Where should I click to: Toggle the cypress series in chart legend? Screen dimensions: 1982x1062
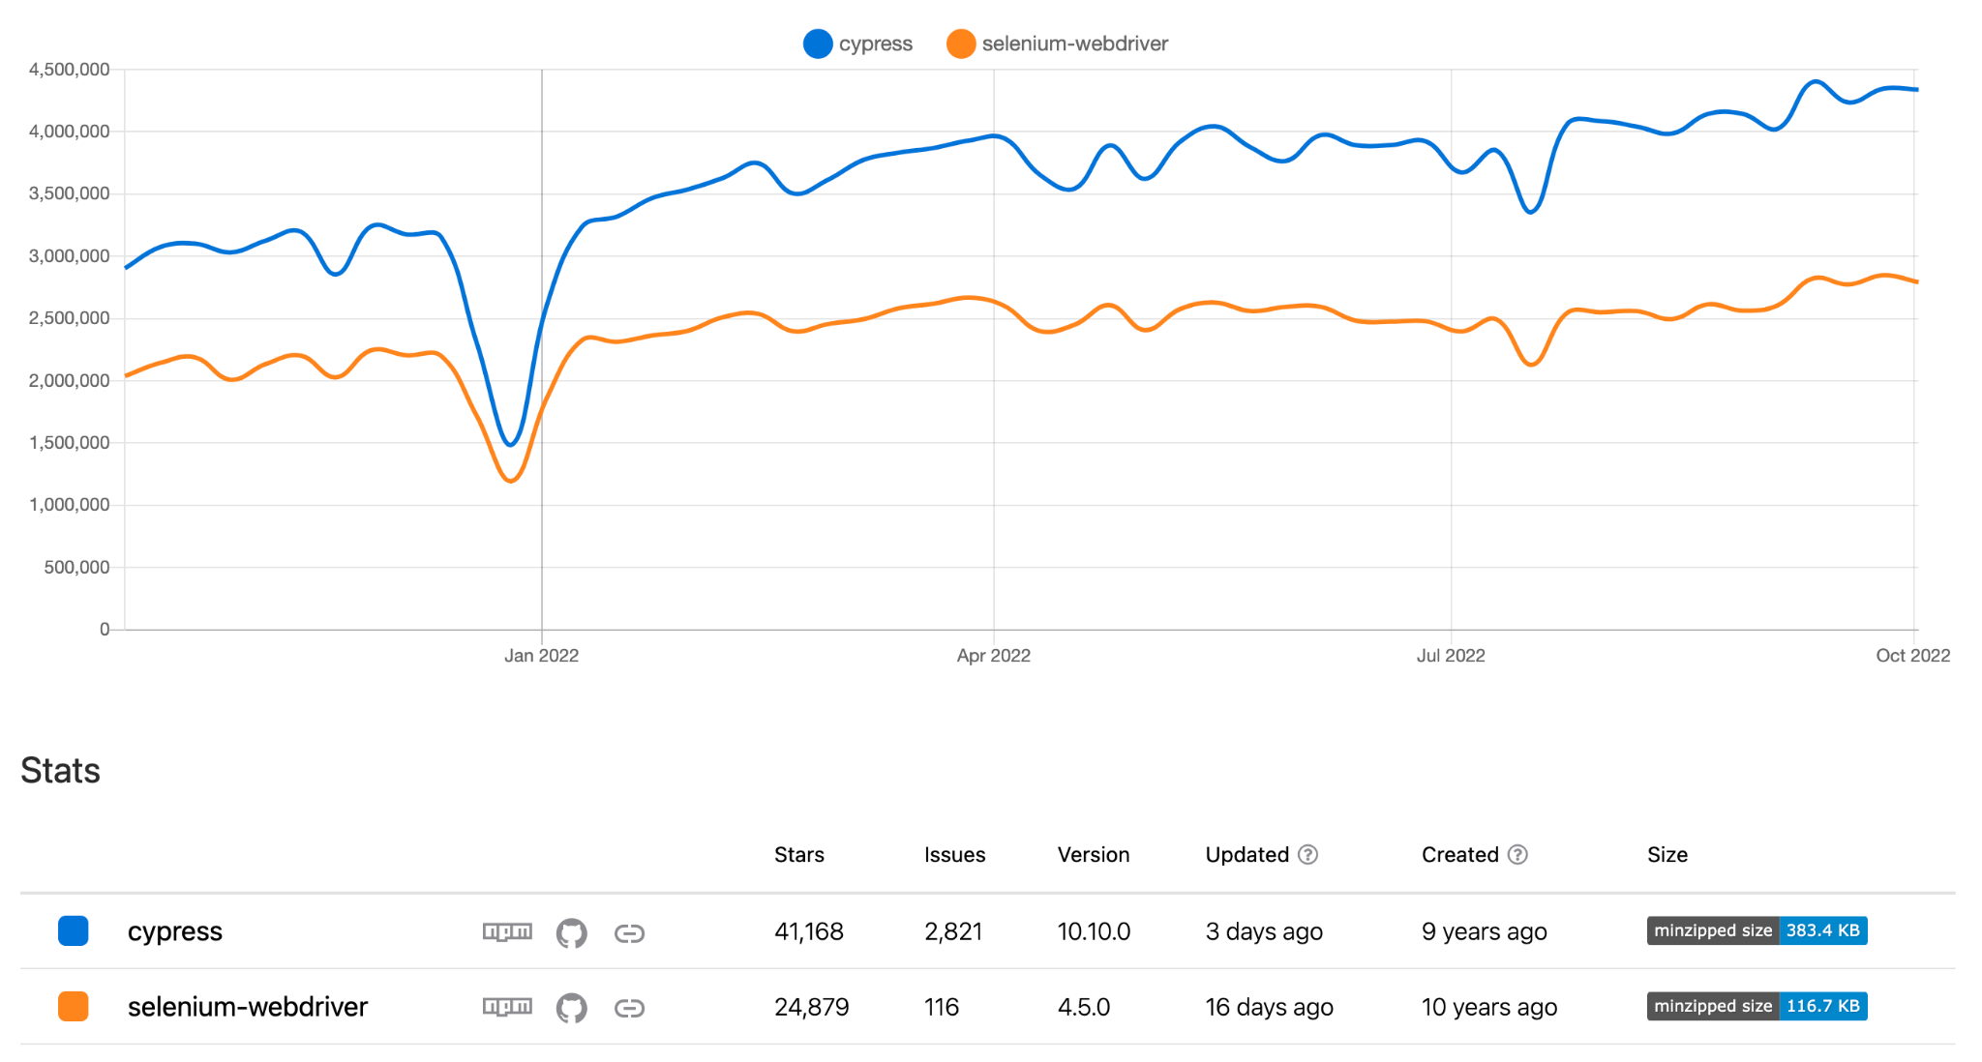point(857,44)
